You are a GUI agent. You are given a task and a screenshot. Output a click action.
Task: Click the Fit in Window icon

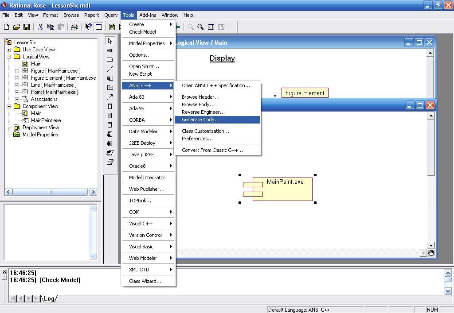[x=211, y=27]
